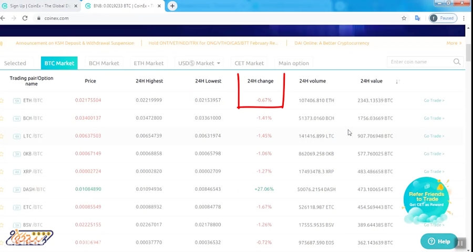Click the browser forward arrow
The height and width of the screenshot is (252, 473).
(x=14, y=18)
